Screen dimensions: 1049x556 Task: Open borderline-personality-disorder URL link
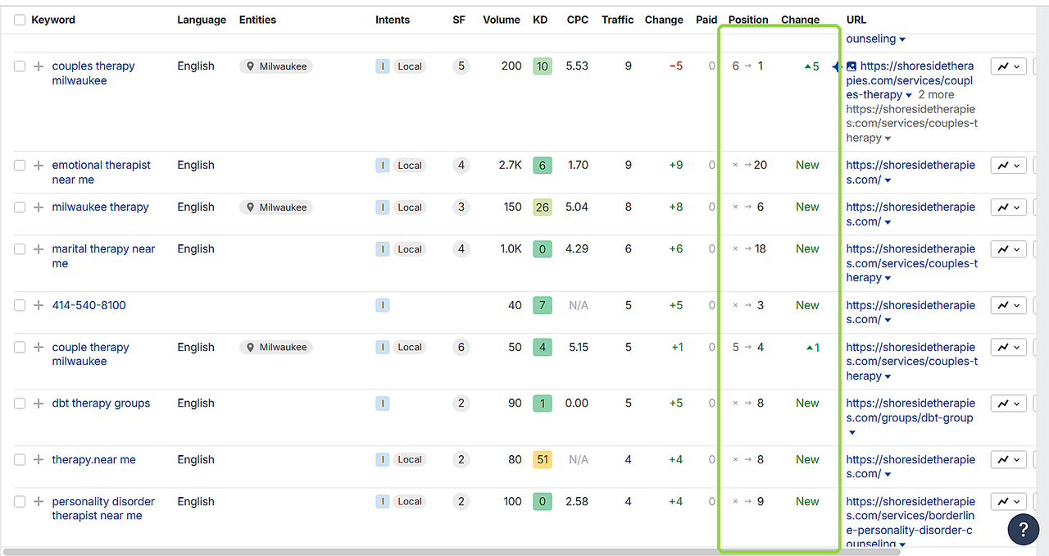point(910,523)
